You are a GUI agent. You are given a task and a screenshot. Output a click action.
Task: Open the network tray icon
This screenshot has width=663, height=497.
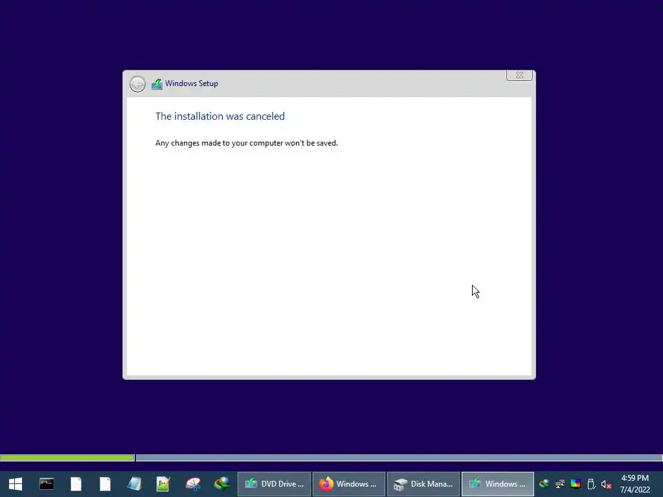coord(560,484)
